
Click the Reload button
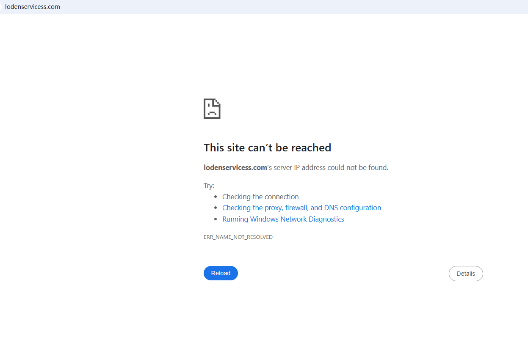tap(221, 273)
